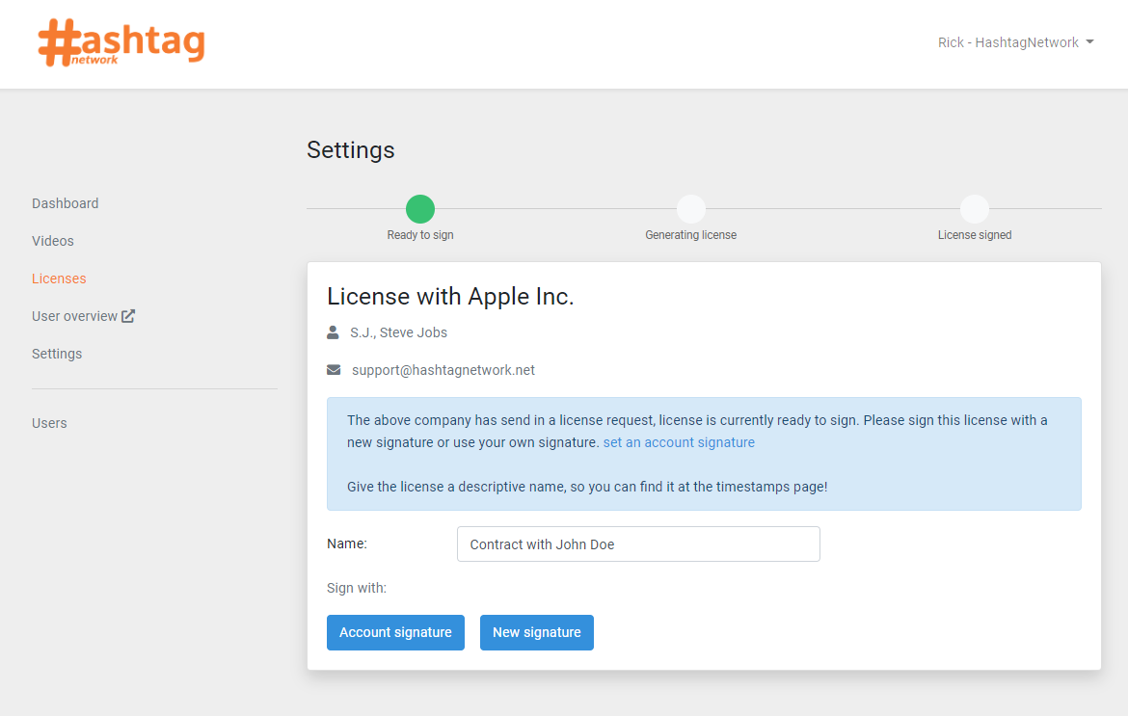Viewport: 1128px width, 716px height.
Task: Click the envelope icon next to support email
Action: point(334,369)
